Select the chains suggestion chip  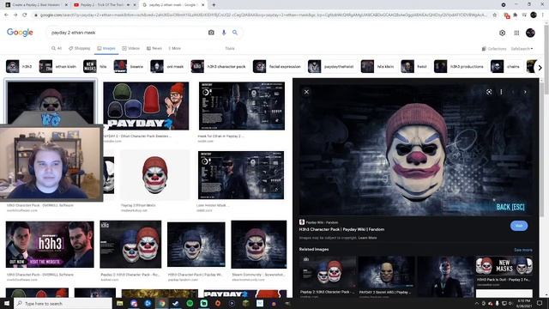pos(505,67)
